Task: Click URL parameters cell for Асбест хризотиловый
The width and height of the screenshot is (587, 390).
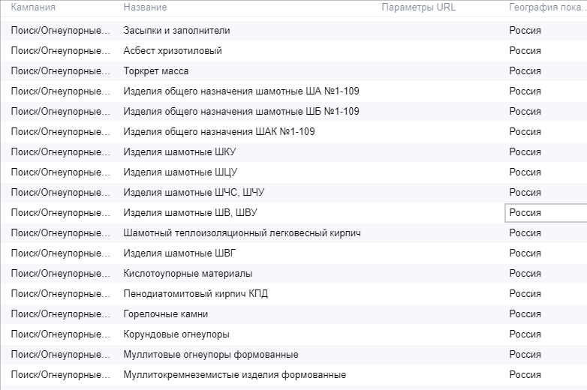Action: (441, 50)
